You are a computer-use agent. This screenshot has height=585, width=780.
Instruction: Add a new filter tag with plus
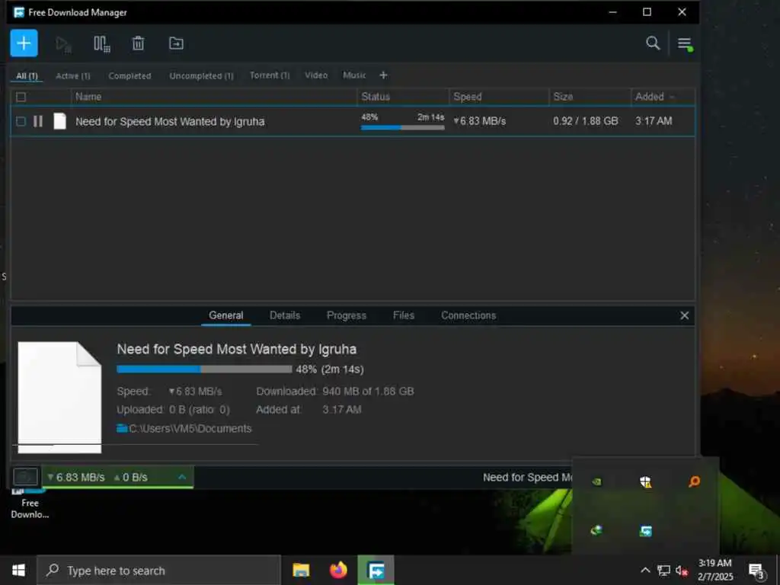coord(383,75)
